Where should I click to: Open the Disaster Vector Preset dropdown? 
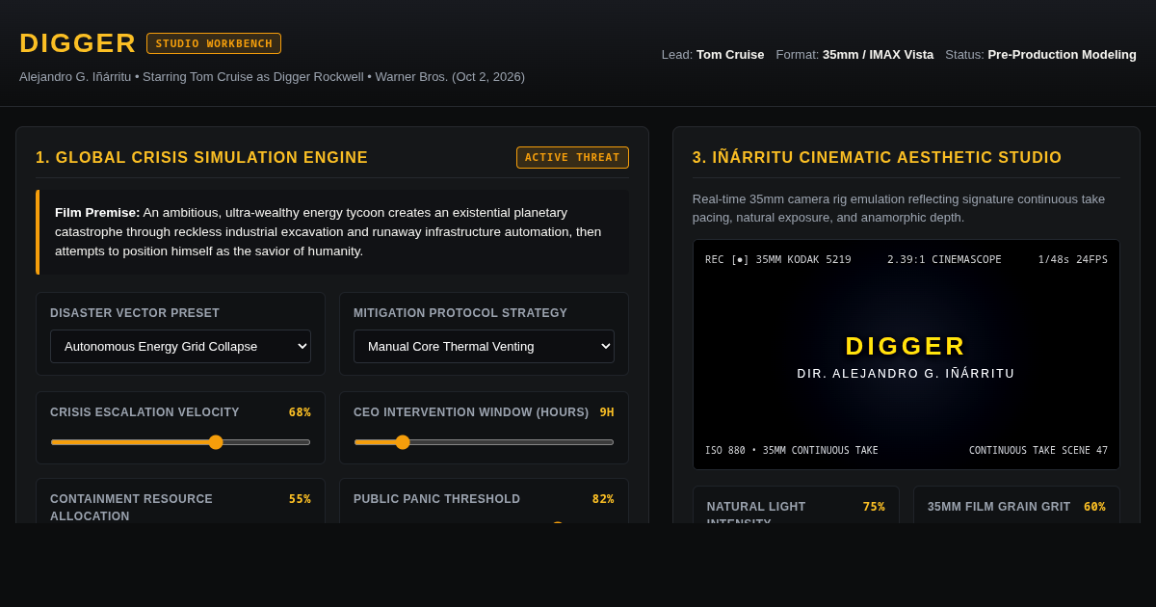pos(180,346)
